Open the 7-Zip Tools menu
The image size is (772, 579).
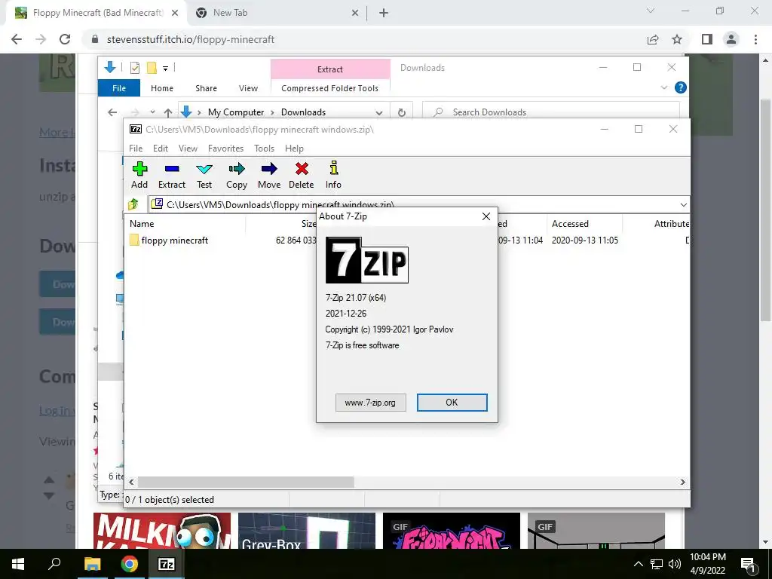265,149
